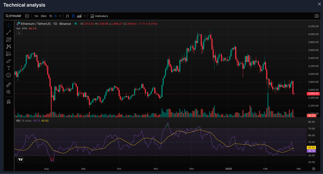Click the 70.00 RSI axis level
The width and height of the screenshot is (323, 174).
[311, 129]
